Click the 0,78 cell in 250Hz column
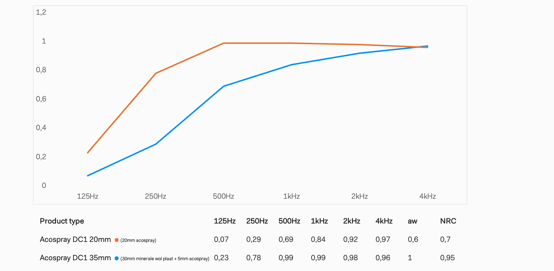554x271 pixels. [253, 258]
